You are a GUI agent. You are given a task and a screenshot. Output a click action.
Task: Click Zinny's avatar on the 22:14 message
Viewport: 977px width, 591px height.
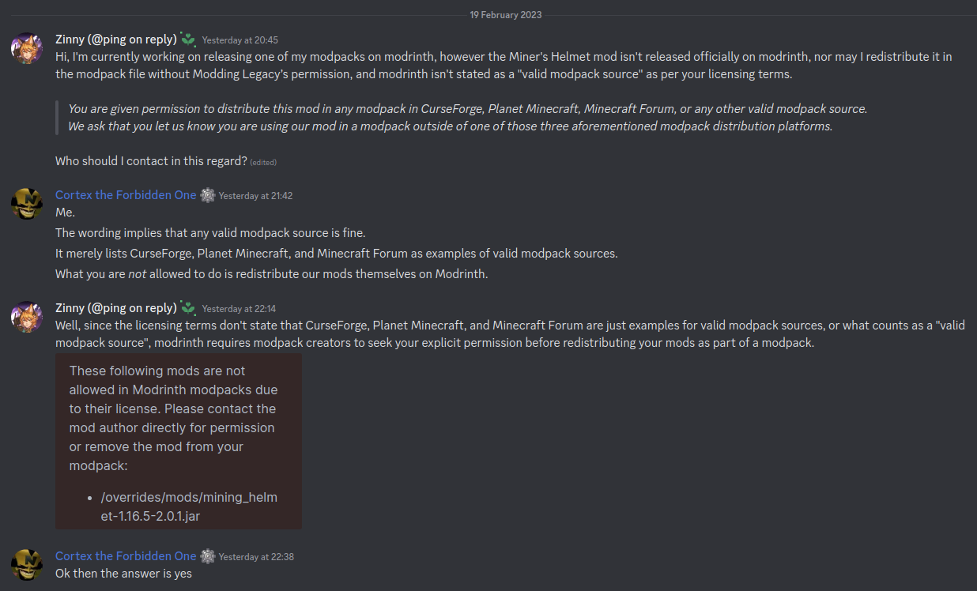coord(27,317)
